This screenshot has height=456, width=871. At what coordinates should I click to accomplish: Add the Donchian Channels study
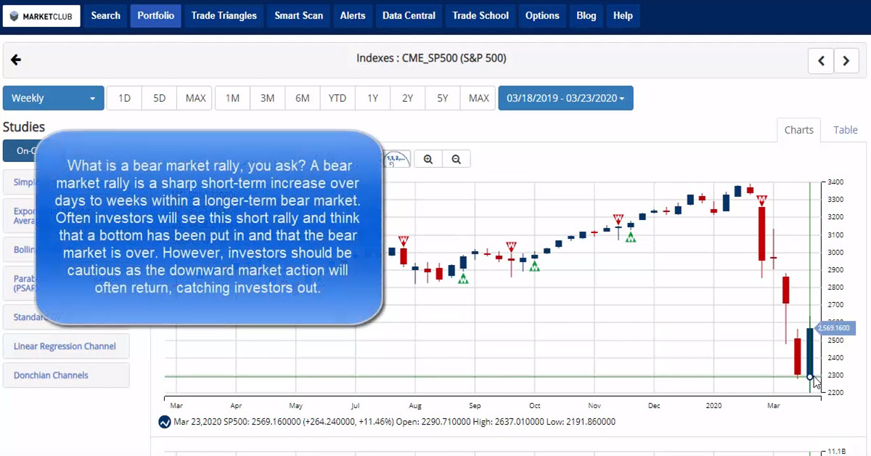pyautogui.click(x=66, y=375)
